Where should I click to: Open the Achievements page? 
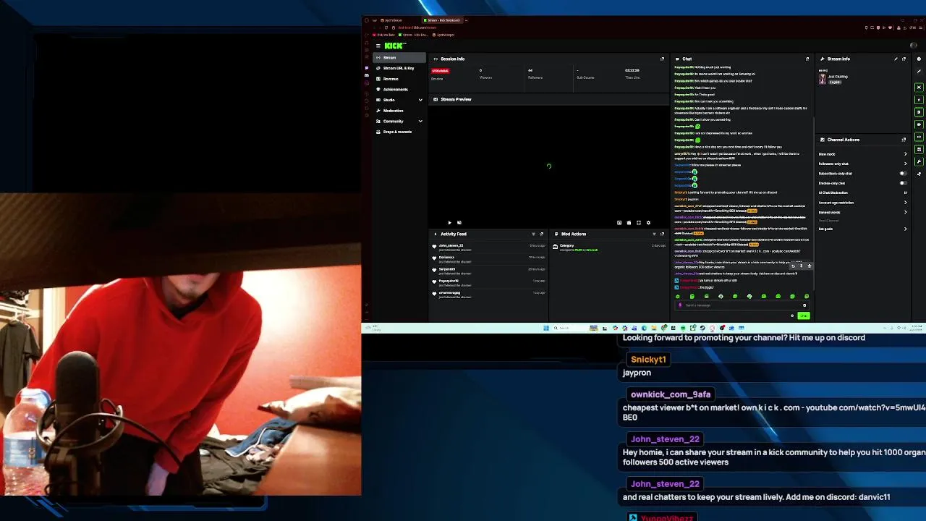398,89
